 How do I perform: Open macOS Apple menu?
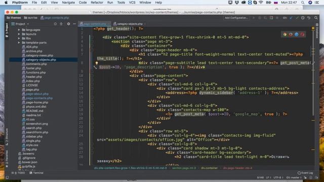pos(6,3)
